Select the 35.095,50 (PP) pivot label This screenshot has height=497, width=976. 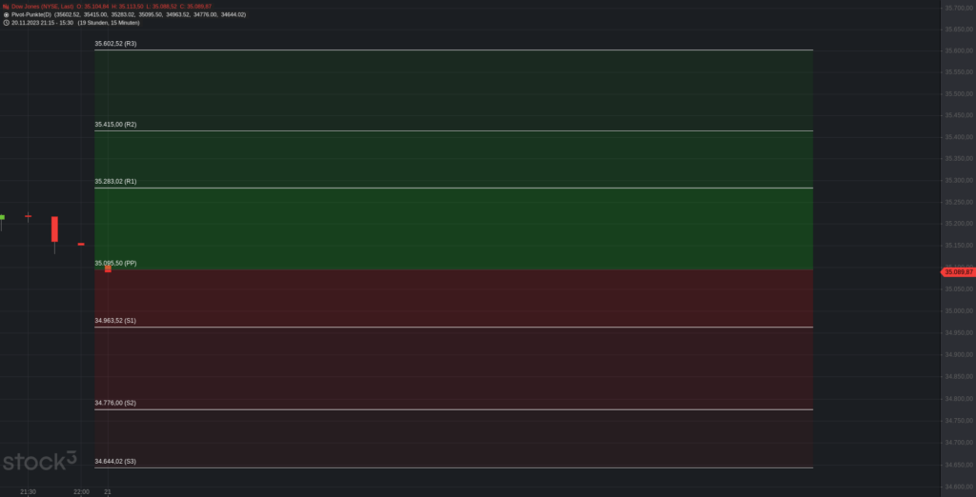pos(115,263)
